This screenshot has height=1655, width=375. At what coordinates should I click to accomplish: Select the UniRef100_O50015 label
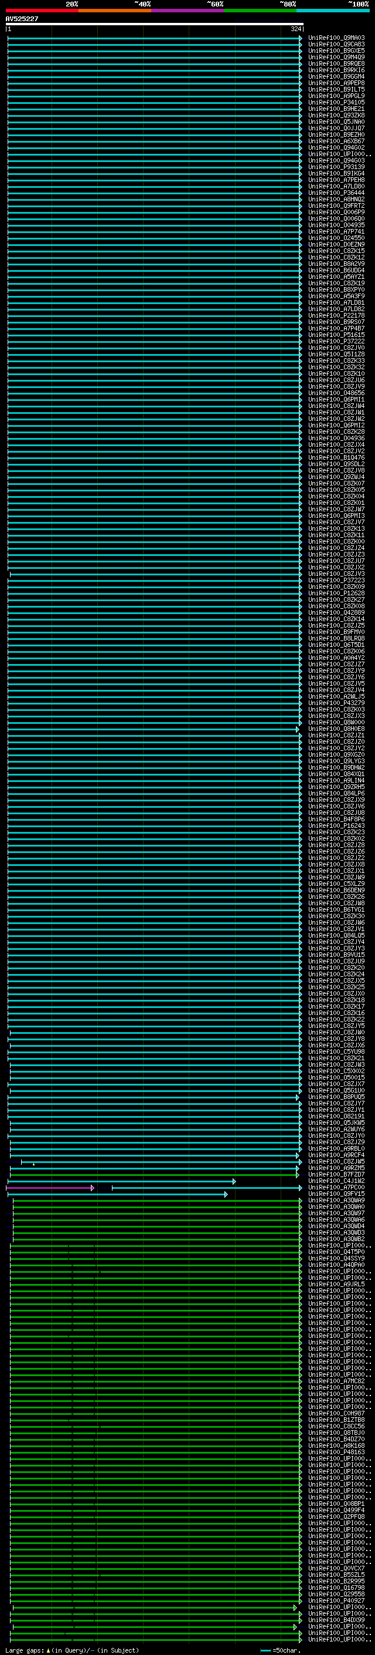point(336,1077)
